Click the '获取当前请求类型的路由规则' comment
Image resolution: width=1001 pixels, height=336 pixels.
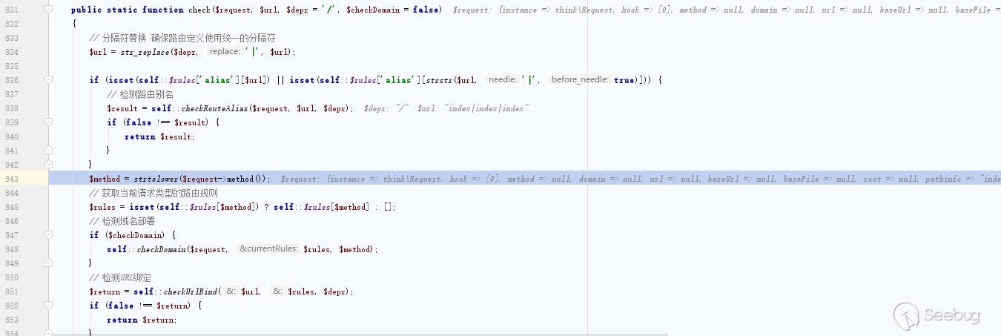coord(153,193)
